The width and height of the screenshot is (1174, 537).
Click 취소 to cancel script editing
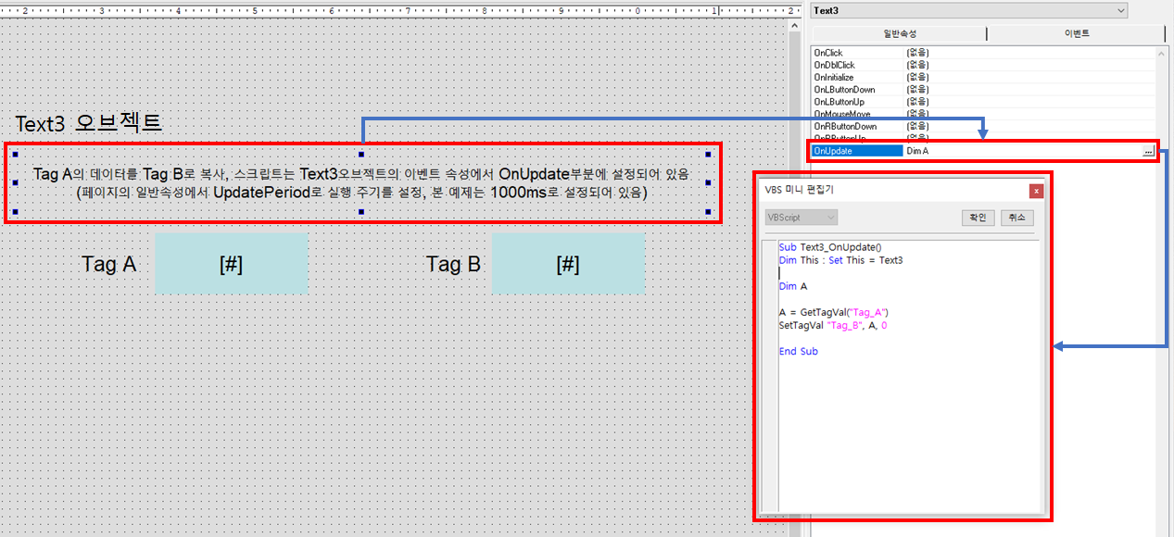click(1016, 217)
